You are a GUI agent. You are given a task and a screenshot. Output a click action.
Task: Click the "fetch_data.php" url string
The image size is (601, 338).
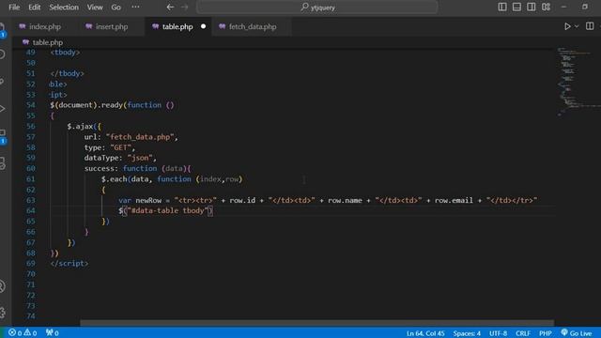pyautogui.click(x=140, y=137)
